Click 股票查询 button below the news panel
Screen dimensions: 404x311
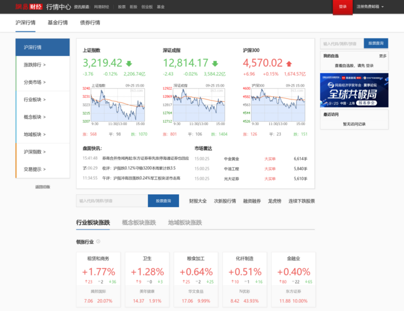(x=163, y=201)
